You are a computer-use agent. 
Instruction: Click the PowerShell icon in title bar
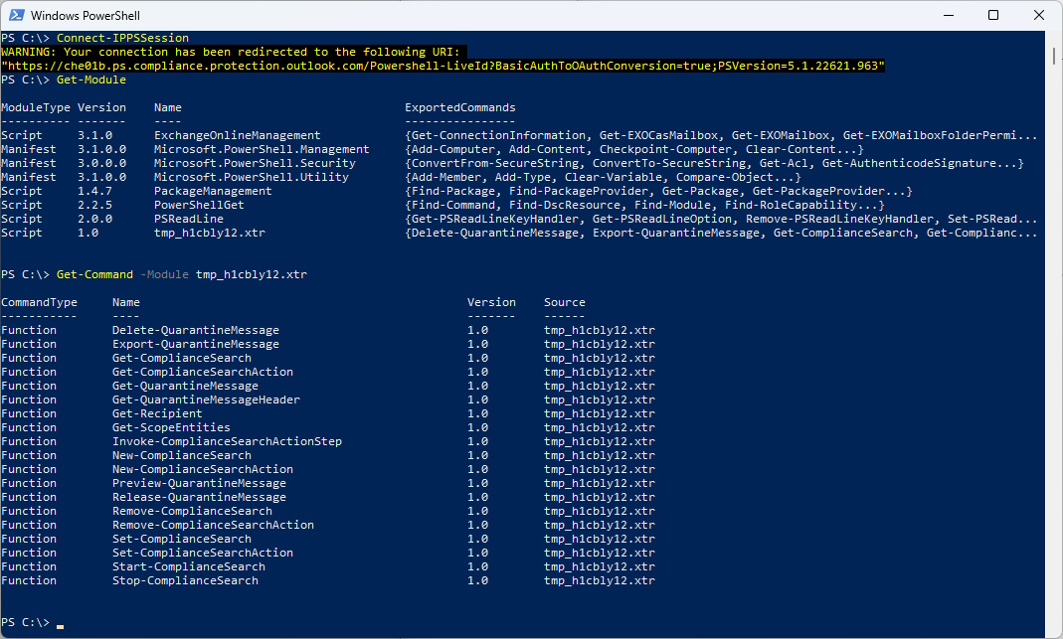coord(16,15)
